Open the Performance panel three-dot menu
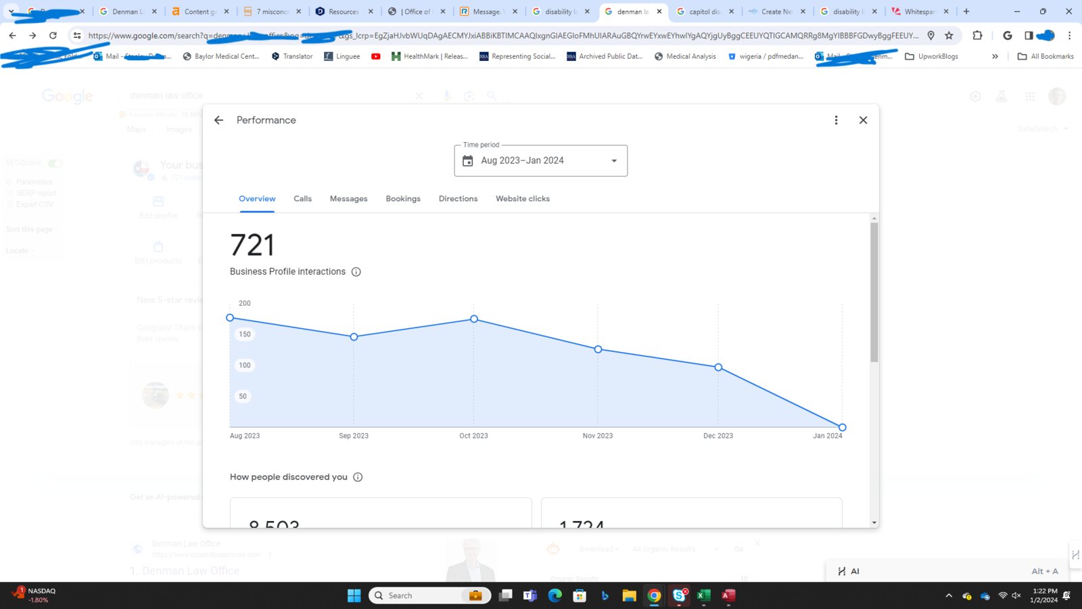Image resolution: width=1082 pixels, height=609 pixels. click(836, 120)
